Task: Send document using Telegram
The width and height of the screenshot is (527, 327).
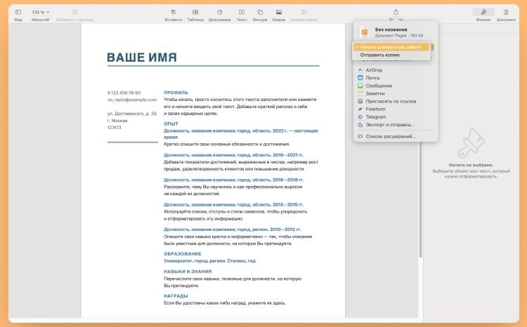Action: coord(376,116)
